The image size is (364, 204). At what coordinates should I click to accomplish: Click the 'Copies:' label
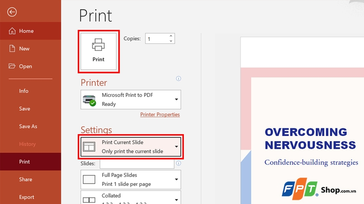[x=132, y=39]
